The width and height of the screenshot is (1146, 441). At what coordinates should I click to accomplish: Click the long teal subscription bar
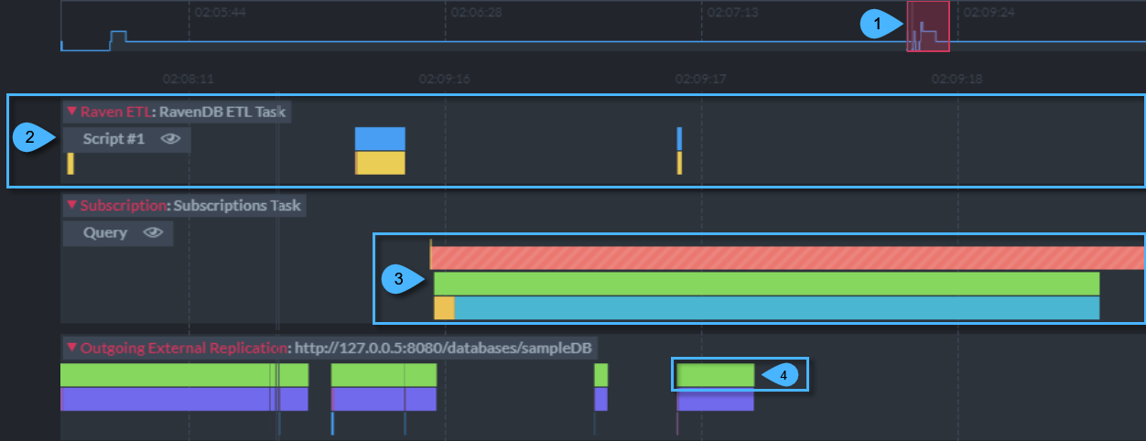pyautogui.click(x=776, y=308)
